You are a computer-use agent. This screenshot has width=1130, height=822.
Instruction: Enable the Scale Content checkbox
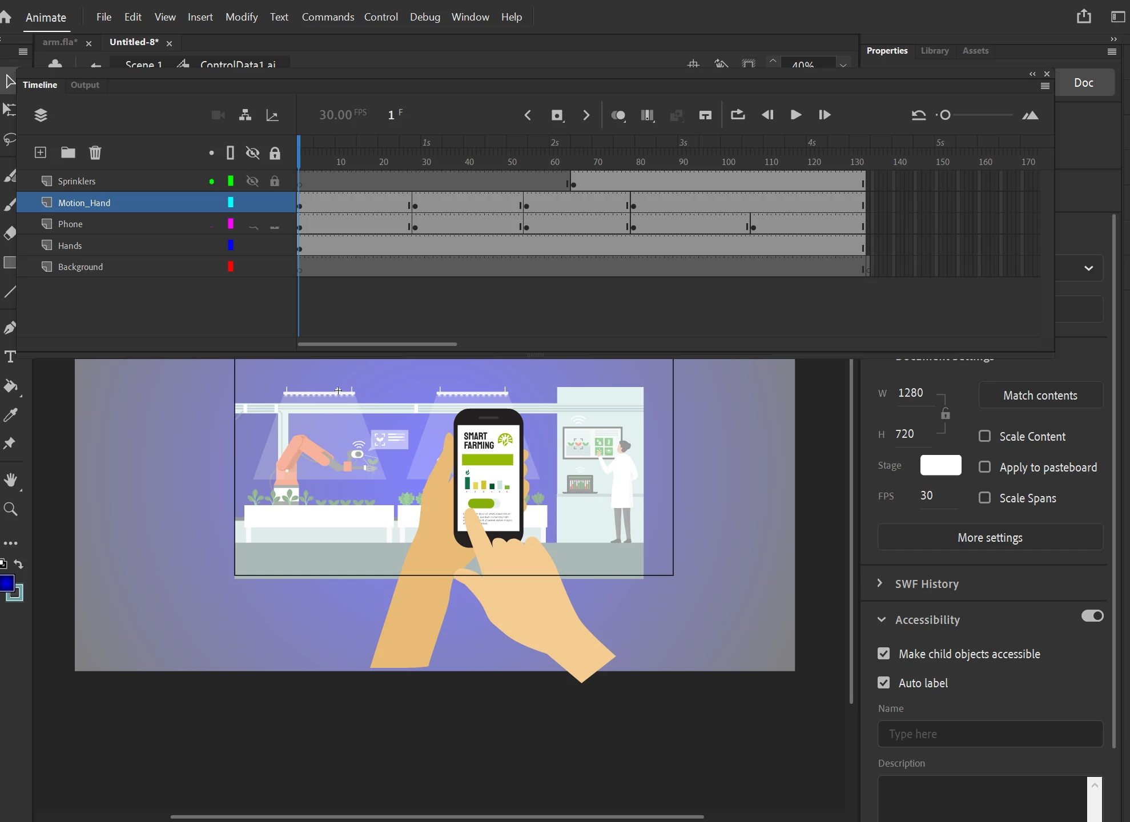point(984,436)
